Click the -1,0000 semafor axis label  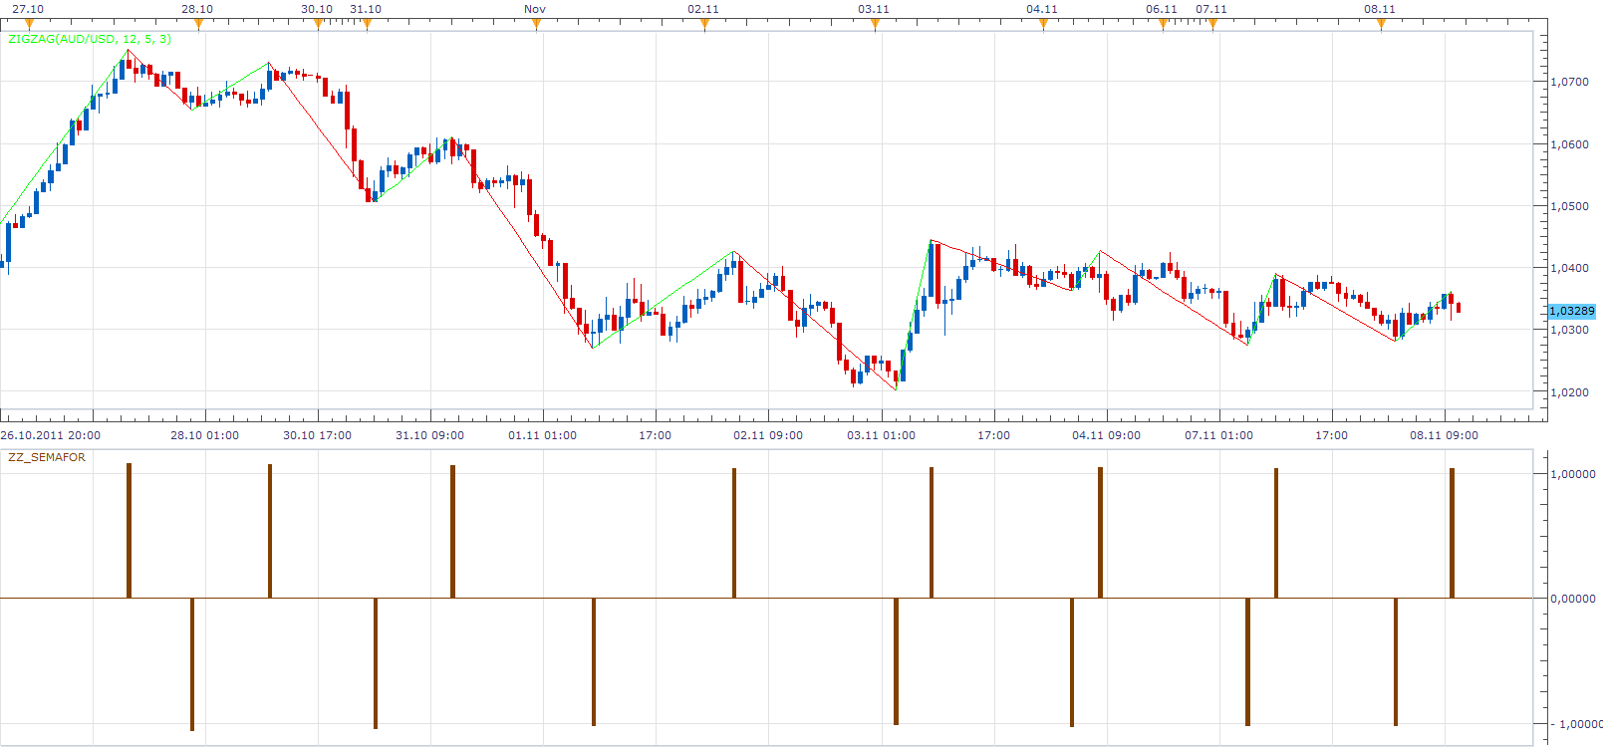(1576, 724)
